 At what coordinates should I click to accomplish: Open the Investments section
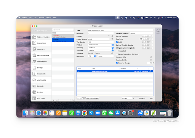click(41, 74)
